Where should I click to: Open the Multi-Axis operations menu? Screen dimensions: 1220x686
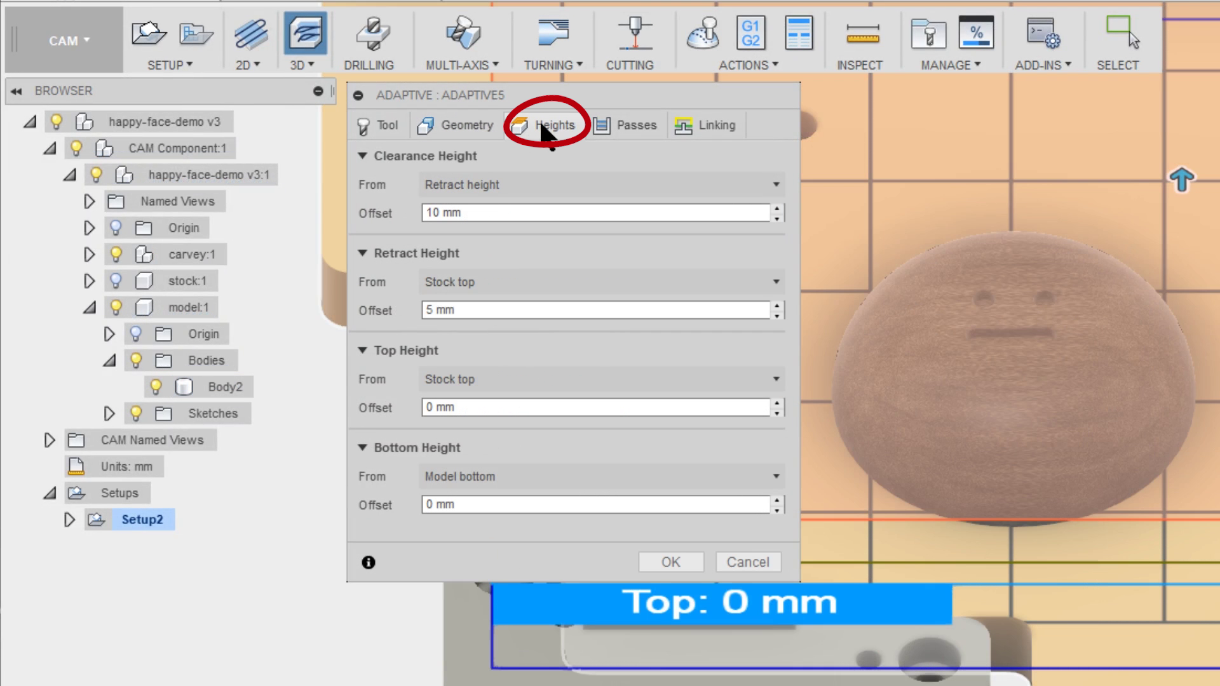click(x=462, y=42)
